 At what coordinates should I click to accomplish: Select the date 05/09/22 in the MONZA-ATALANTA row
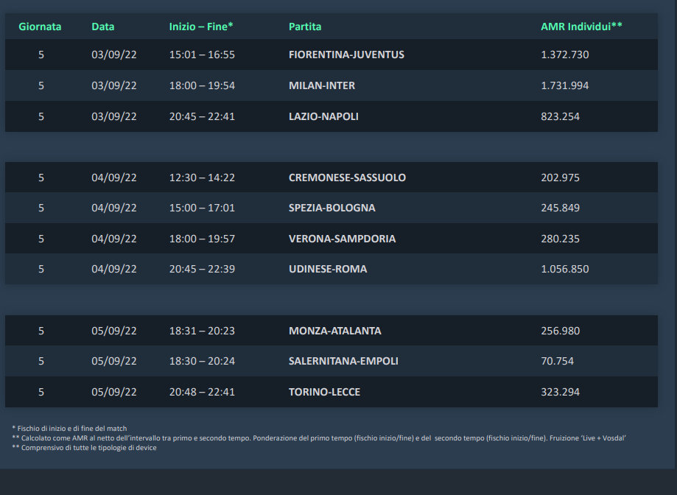(x=114, y=331)
